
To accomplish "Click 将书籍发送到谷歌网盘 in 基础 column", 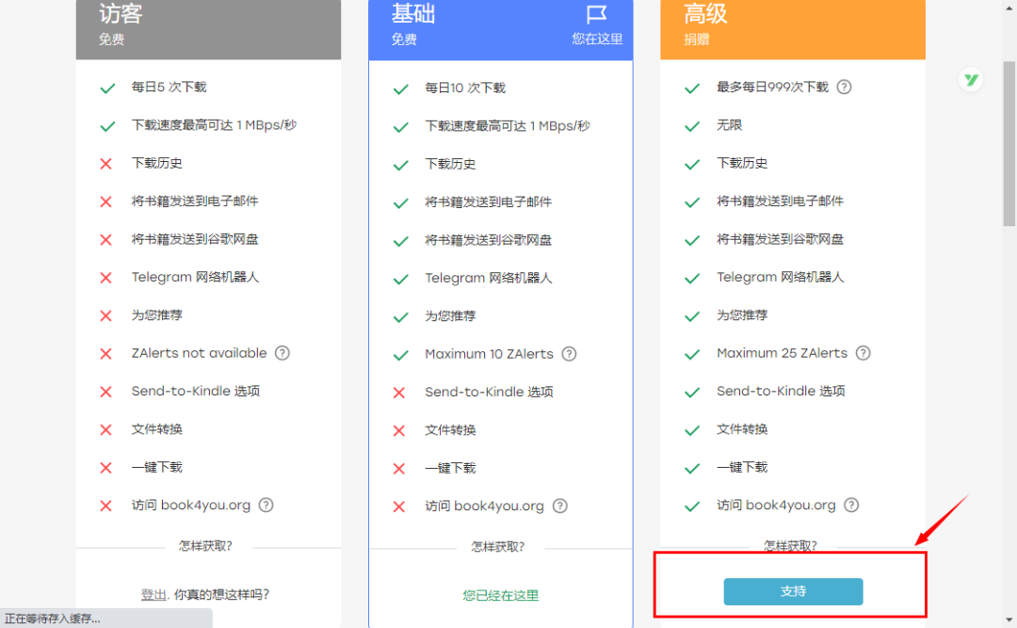I will pos(489,240).
